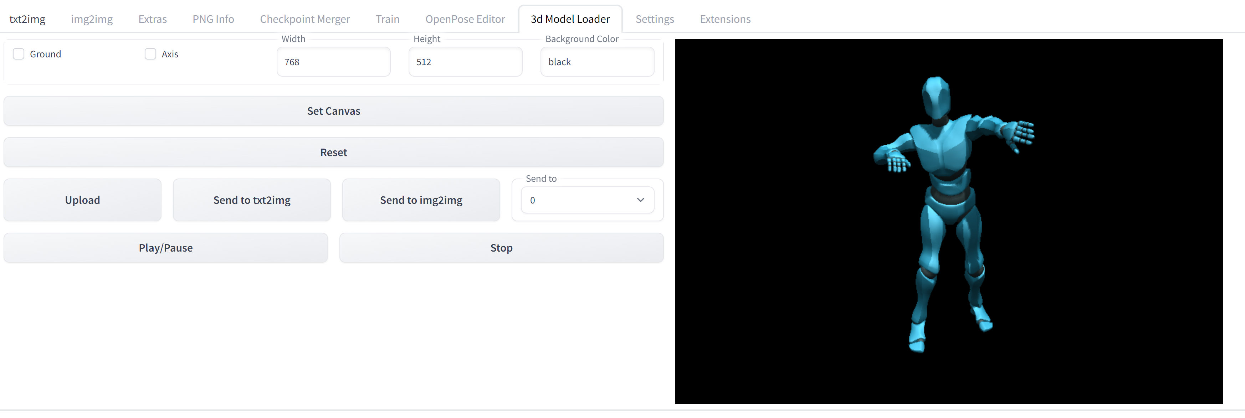Screen dimensions: 1245x418
Task: Switch to the txt2img tab
Action: click(x=27, y=19)
